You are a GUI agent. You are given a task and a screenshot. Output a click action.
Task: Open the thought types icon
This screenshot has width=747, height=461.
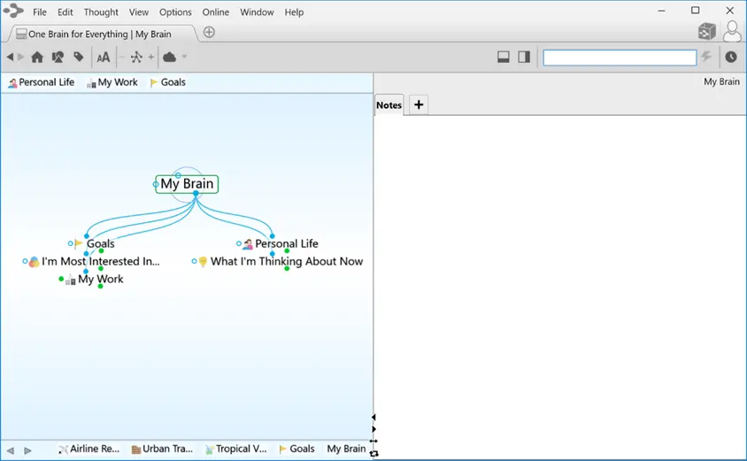coord(58,58)
